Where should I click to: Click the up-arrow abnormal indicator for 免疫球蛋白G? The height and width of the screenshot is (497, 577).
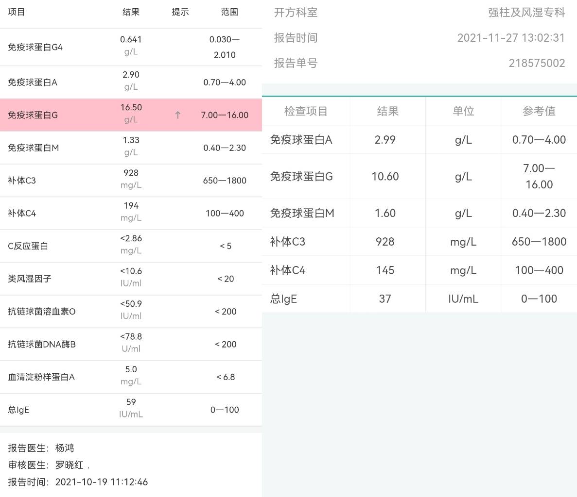click(x=178, y=115)
